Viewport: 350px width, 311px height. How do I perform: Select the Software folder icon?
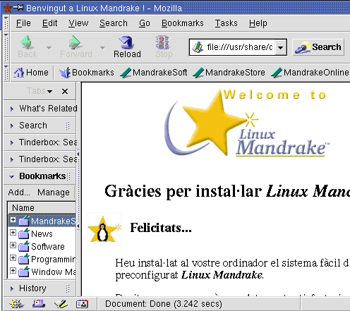click(x=24, y=246)
